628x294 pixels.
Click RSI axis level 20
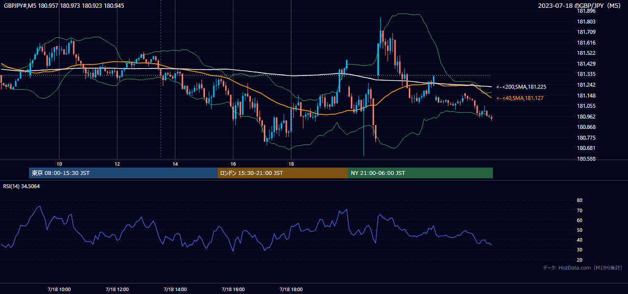tap(579, 260)
